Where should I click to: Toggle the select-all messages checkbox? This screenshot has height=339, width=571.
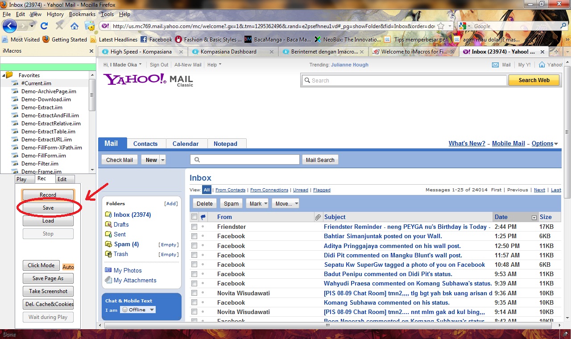[194, 217]
